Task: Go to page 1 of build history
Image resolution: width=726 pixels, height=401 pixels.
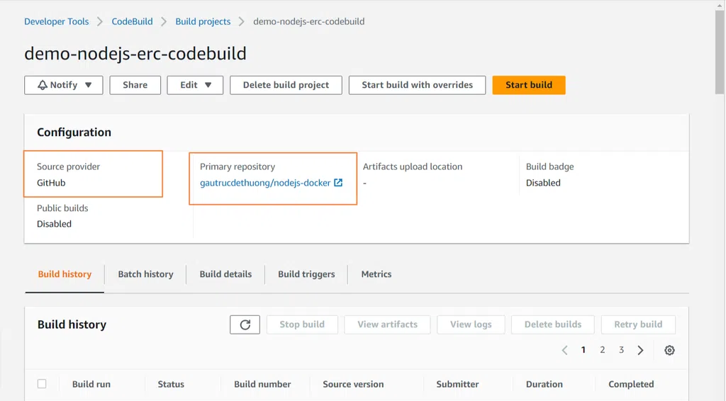Action: point(583,350)
